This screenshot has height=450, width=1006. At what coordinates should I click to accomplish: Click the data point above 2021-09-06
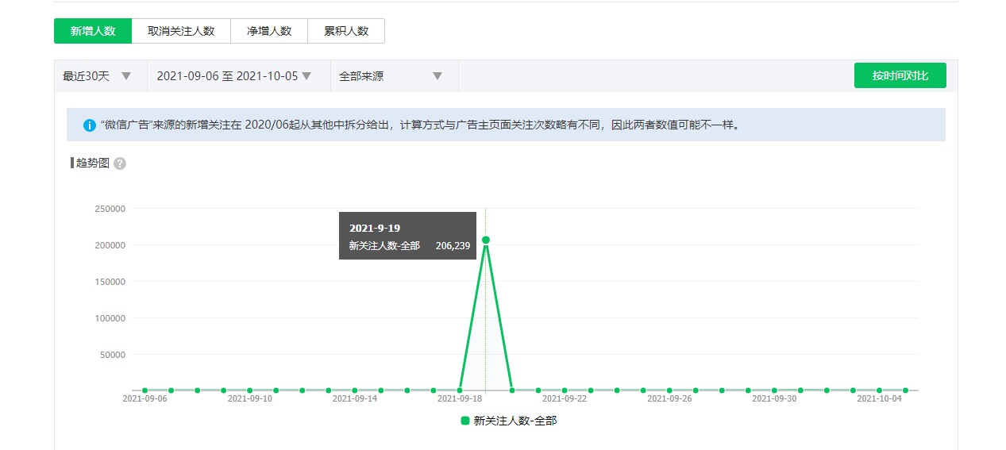(145, 390)
